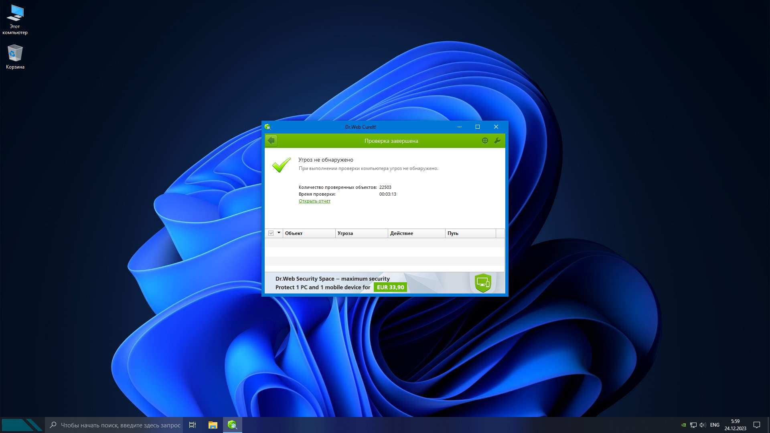The image size is (770, 433).
Task: Click the Dr.Web CureIt taskbar icon
Action: coord(232,425)
